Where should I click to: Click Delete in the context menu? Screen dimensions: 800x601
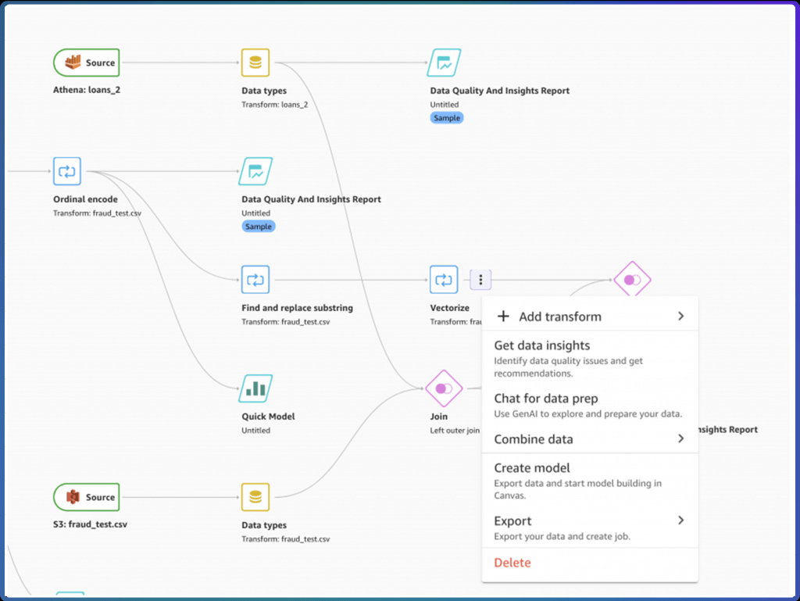click(512, 563)
